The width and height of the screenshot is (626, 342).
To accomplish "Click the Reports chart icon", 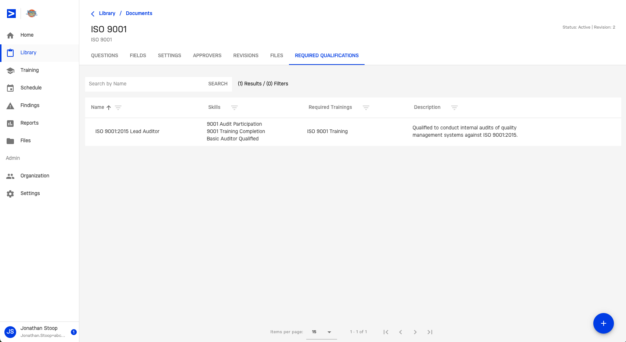I will tap(10, 123).
